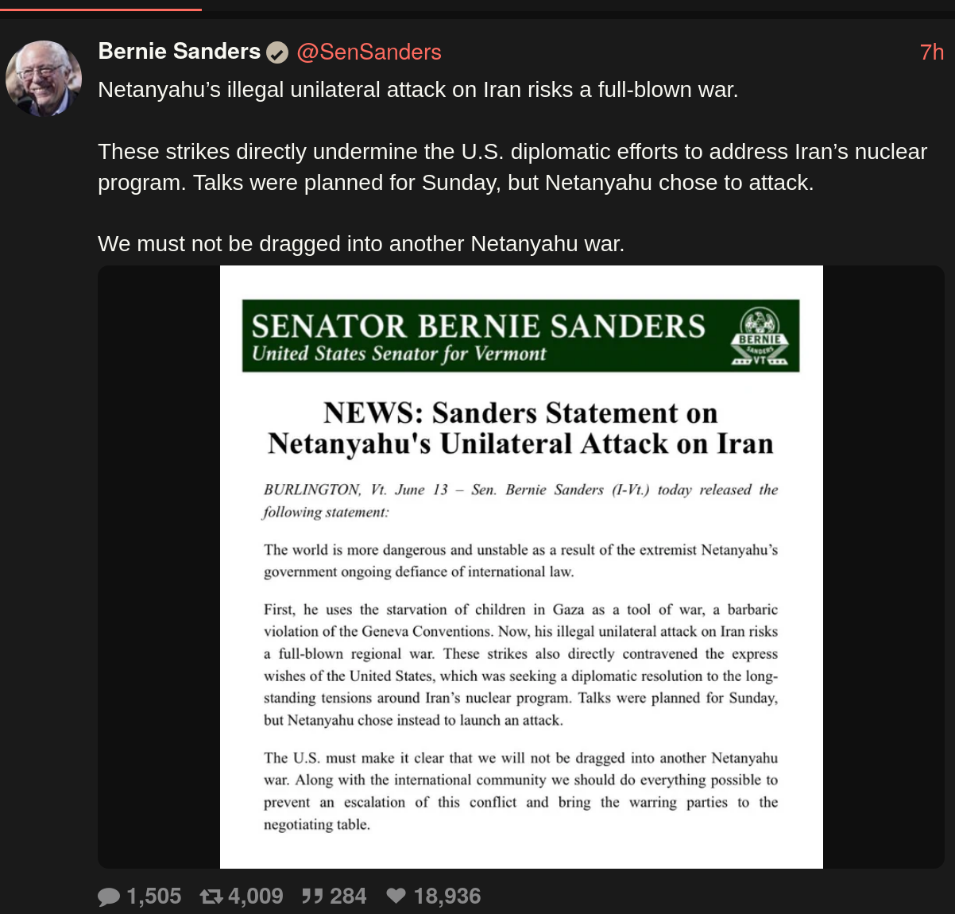Click the 4,009 retweets count
This screenshot has width=955, height=914.
click(x=255, y=897)
